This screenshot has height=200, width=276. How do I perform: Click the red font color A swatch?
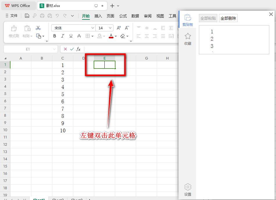pyautogui.click(x=111, y=36)
